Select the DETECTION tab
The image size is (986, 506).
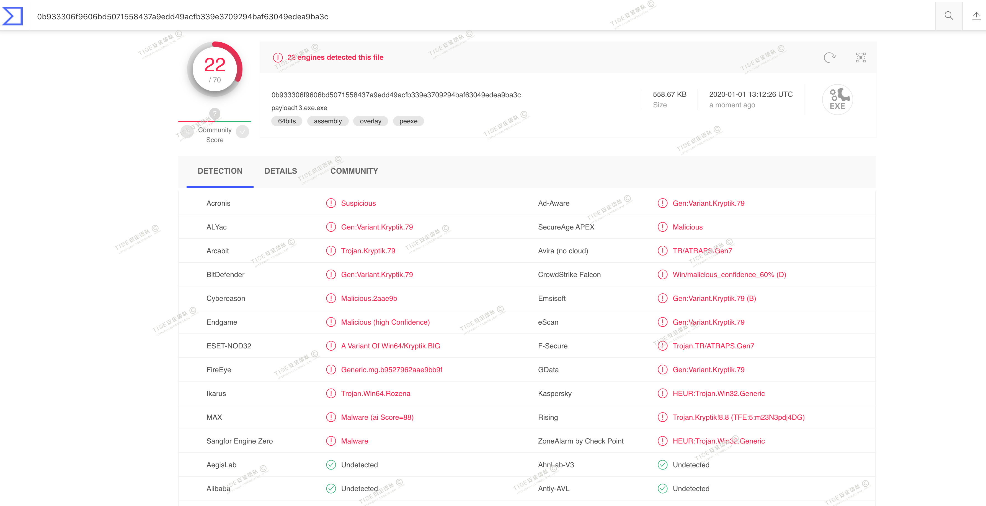220,171
